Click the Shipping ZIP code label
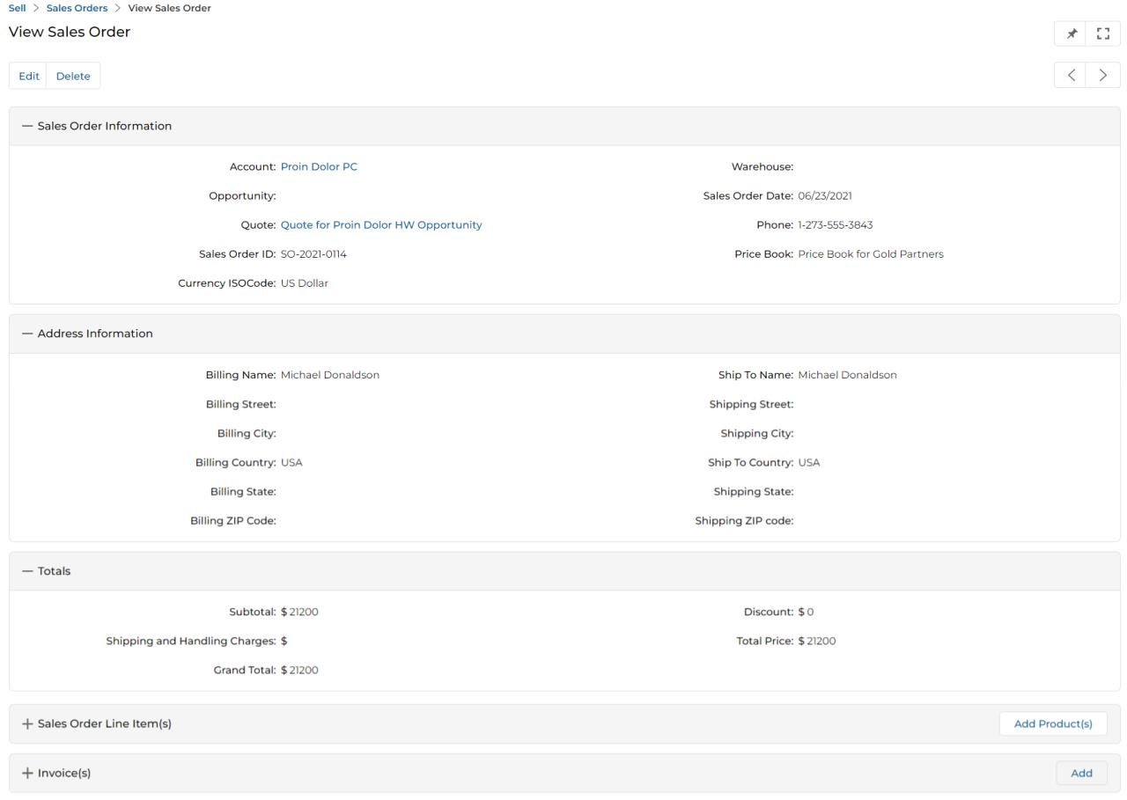The width and height of the screenshot is (1127, 800). (x=744, y=520)
